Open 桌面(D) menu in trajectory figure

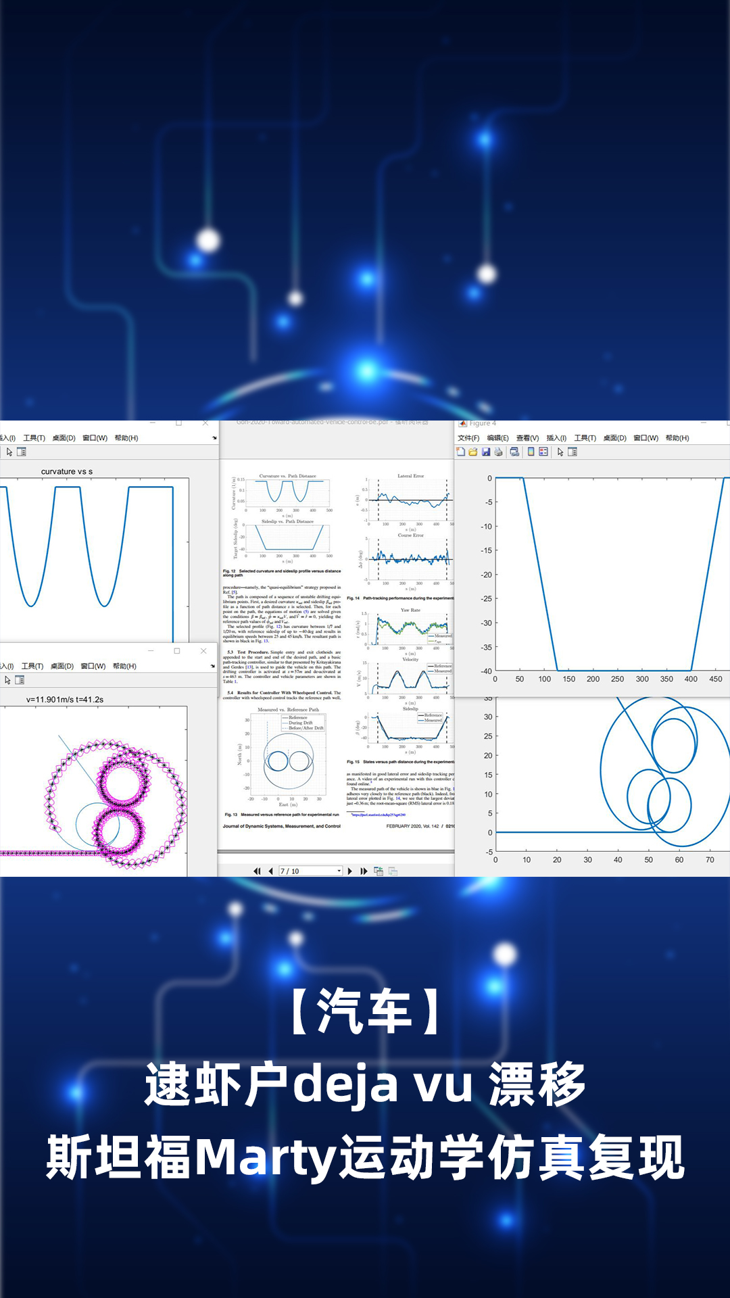point(62,666)
